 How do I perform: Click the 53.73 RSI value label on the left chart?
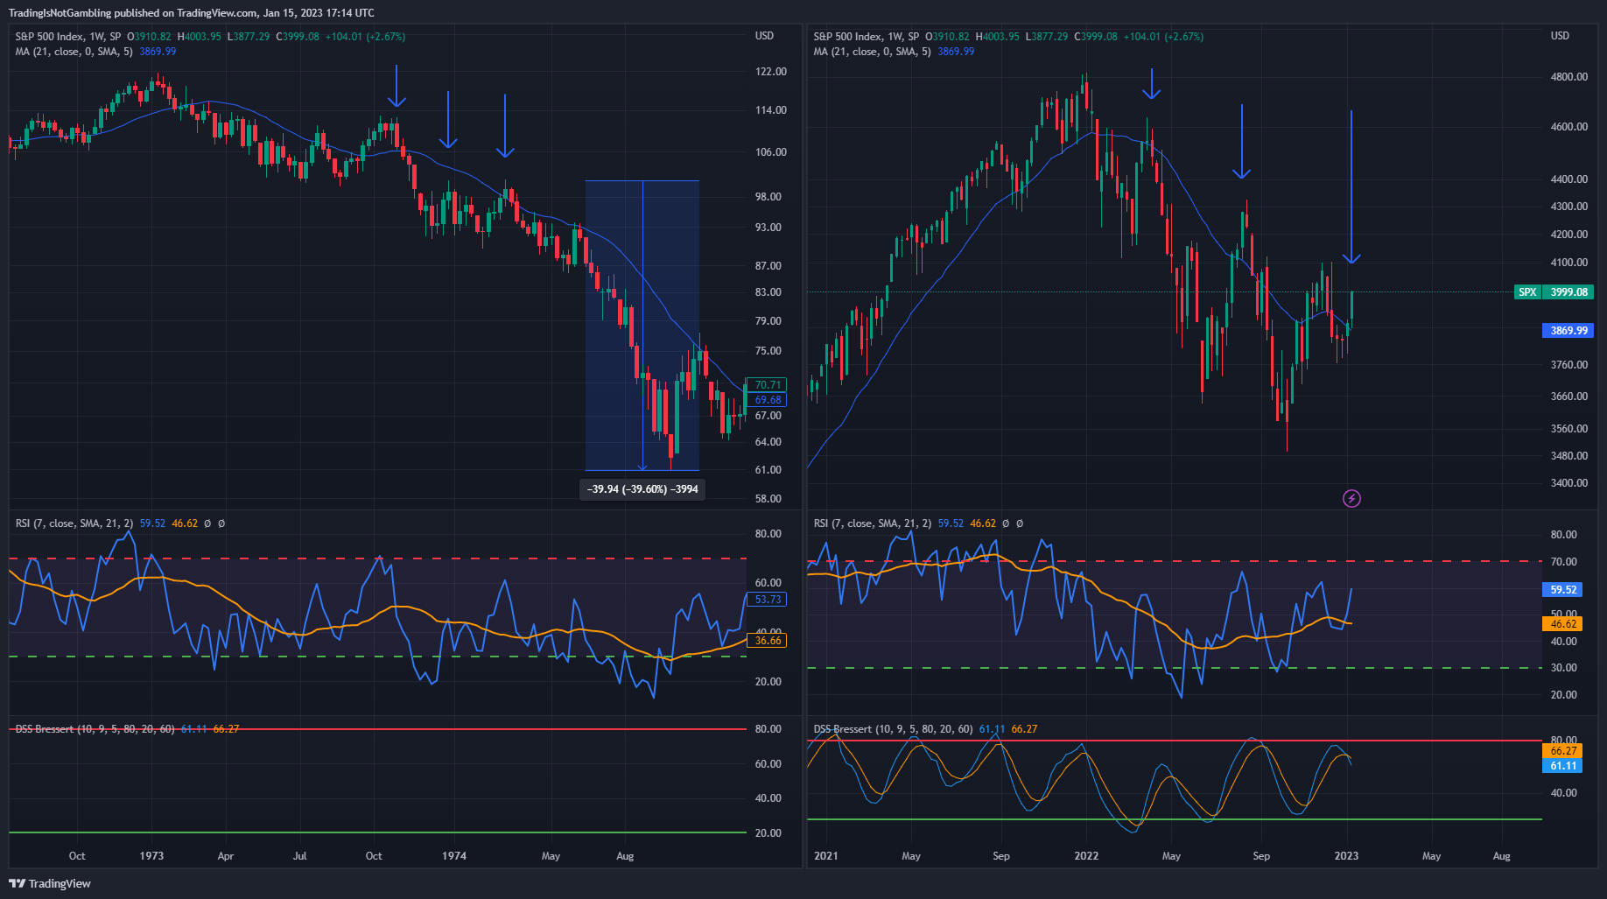pos(768,600)
